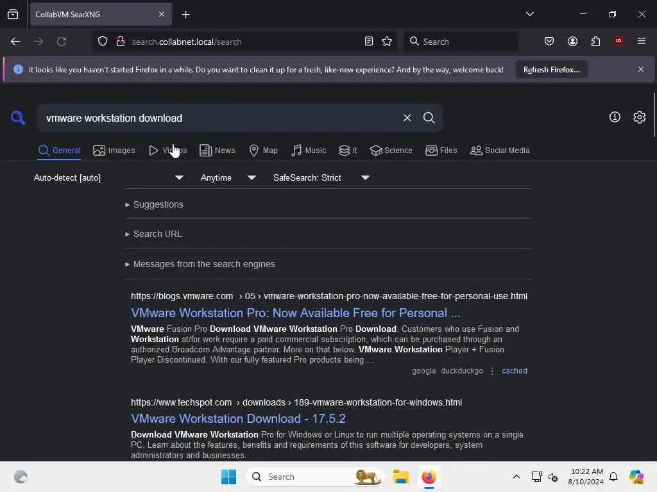
Task: Open Auto-detect language dropdown
Action: pos(108,178)
